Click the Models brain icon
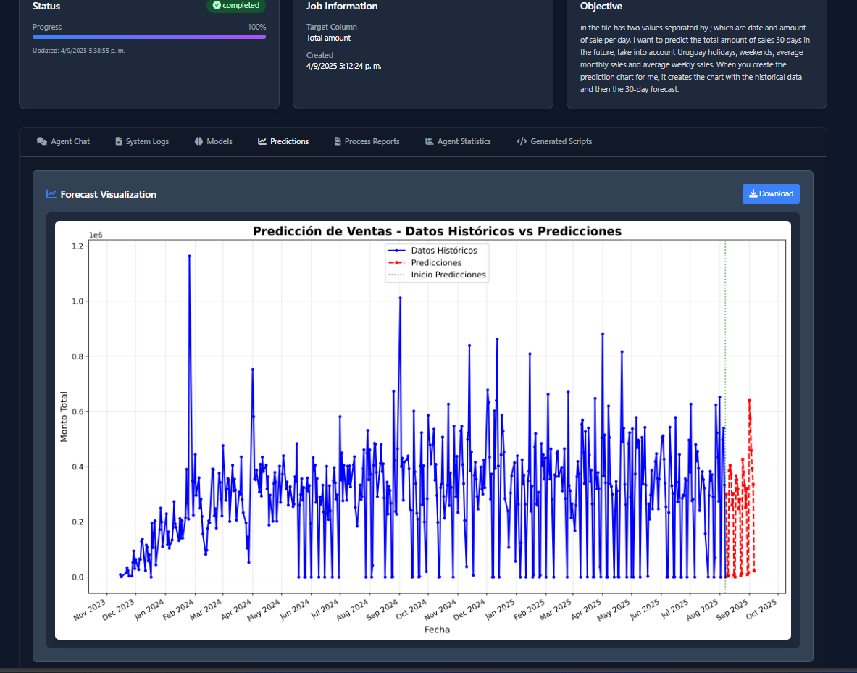The height and width of the screenshot is (673, 857). [198, 141]
